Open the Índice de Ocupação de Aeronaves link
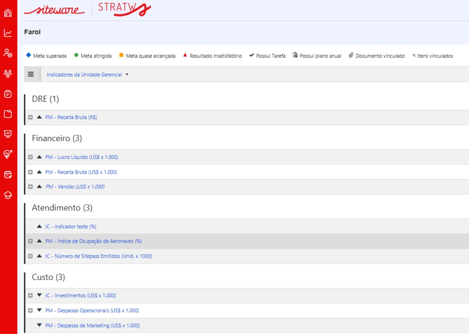 click(x=93, y=241)
